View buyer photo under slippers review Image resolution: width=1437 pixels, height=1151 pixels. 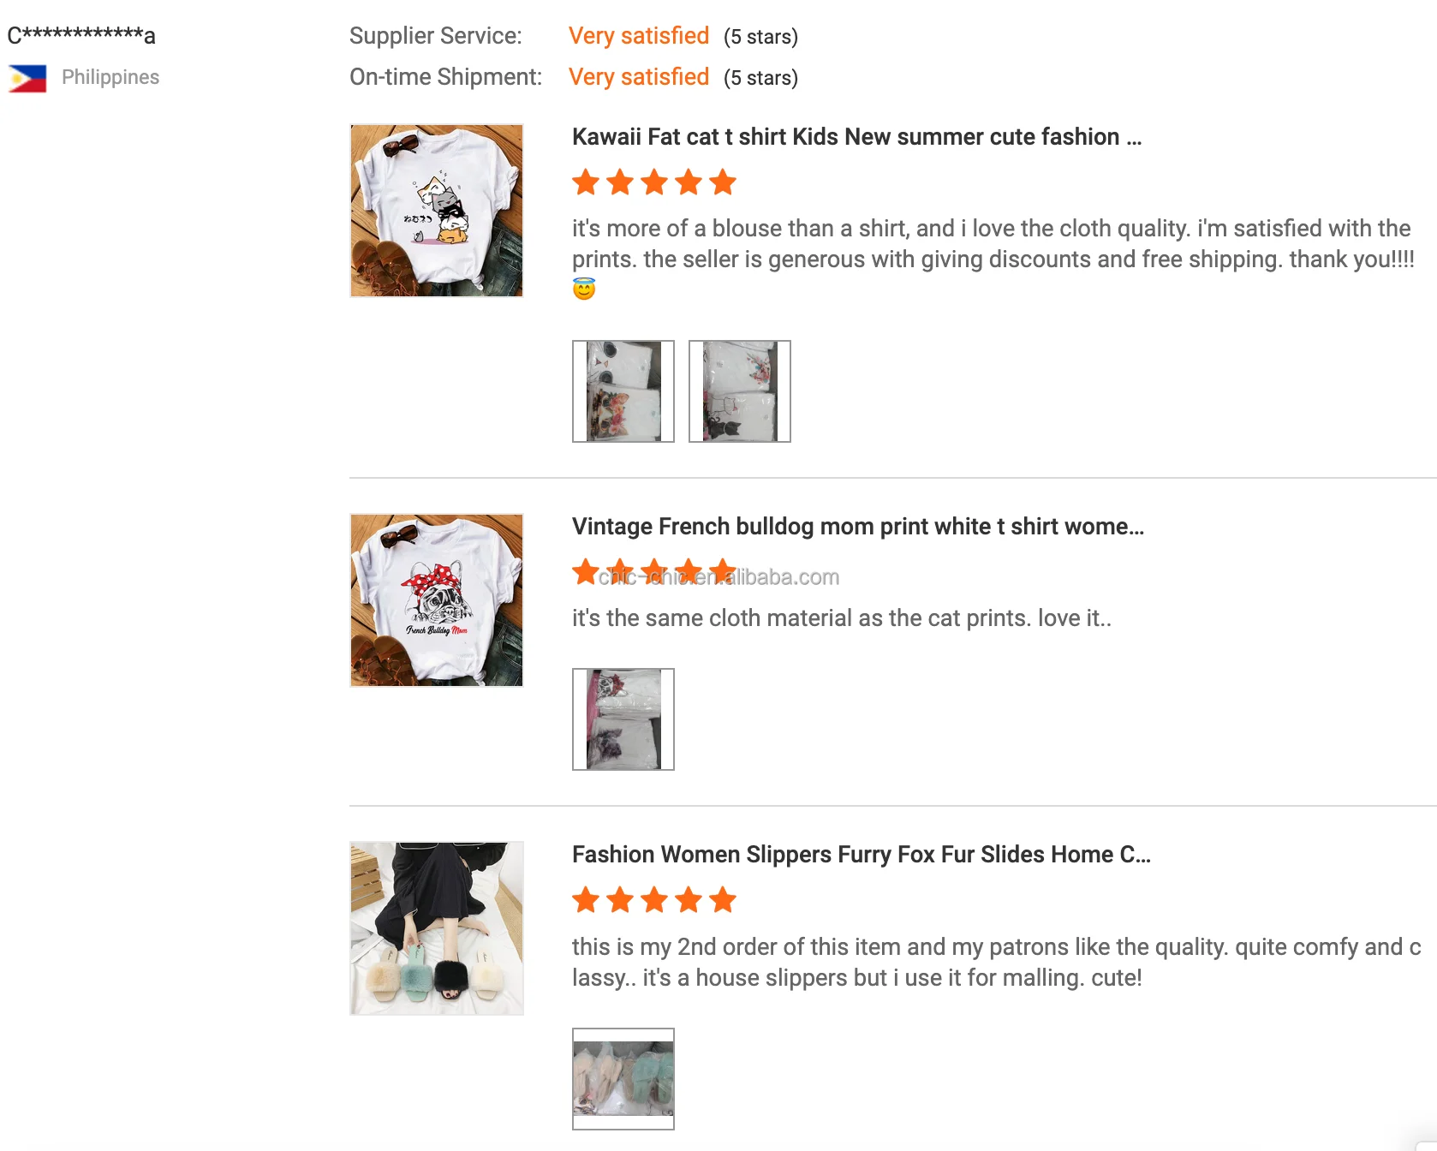tap(623, 1079)
